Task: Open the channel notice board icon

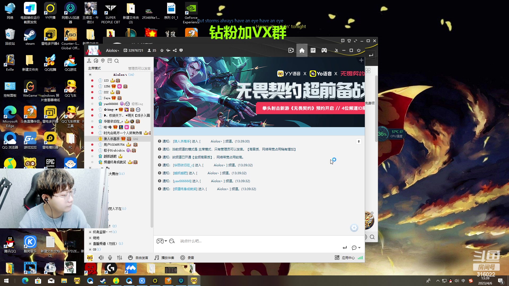Action: [x=110, y=61]
